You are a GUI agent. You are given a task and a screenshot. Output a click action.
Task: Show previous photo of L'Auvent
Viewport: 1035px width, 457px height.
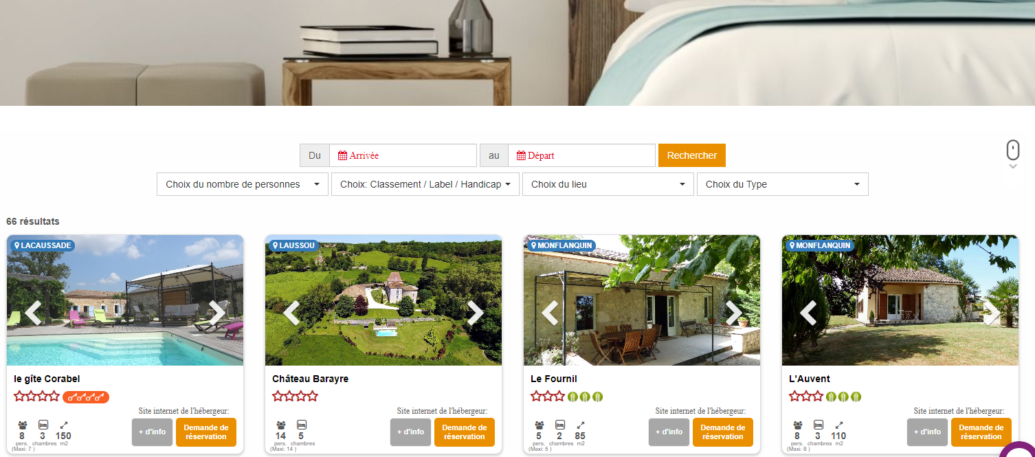point(808,313)
